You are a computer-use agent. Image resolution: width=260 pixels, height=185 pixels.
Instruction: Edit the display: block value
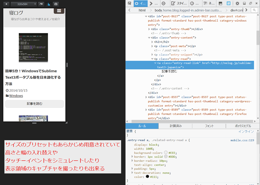pos(153,145)
